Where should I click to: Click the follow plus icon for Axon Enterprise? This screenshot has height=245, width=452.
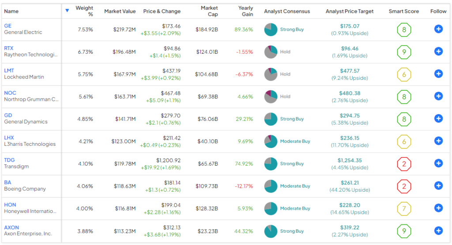tap(438, 230)
